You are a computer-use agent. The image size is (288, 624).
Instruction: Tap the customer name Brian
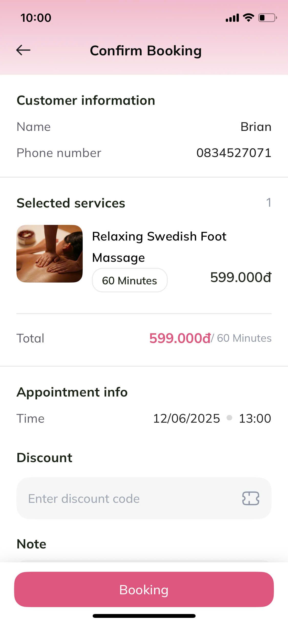[x=256, y=127]
